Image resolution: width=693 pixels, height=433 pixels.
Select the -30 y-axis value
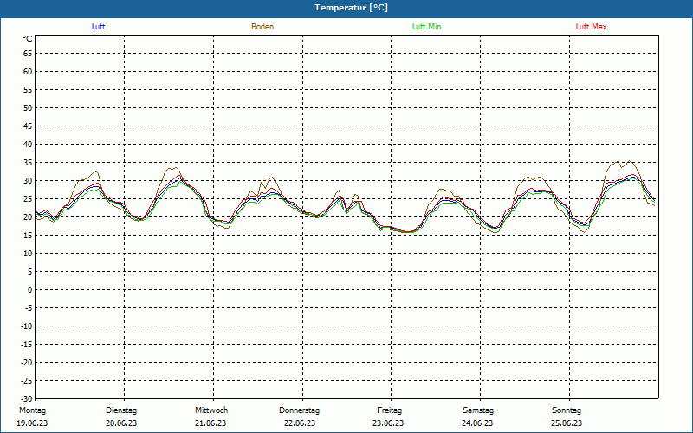27,399
